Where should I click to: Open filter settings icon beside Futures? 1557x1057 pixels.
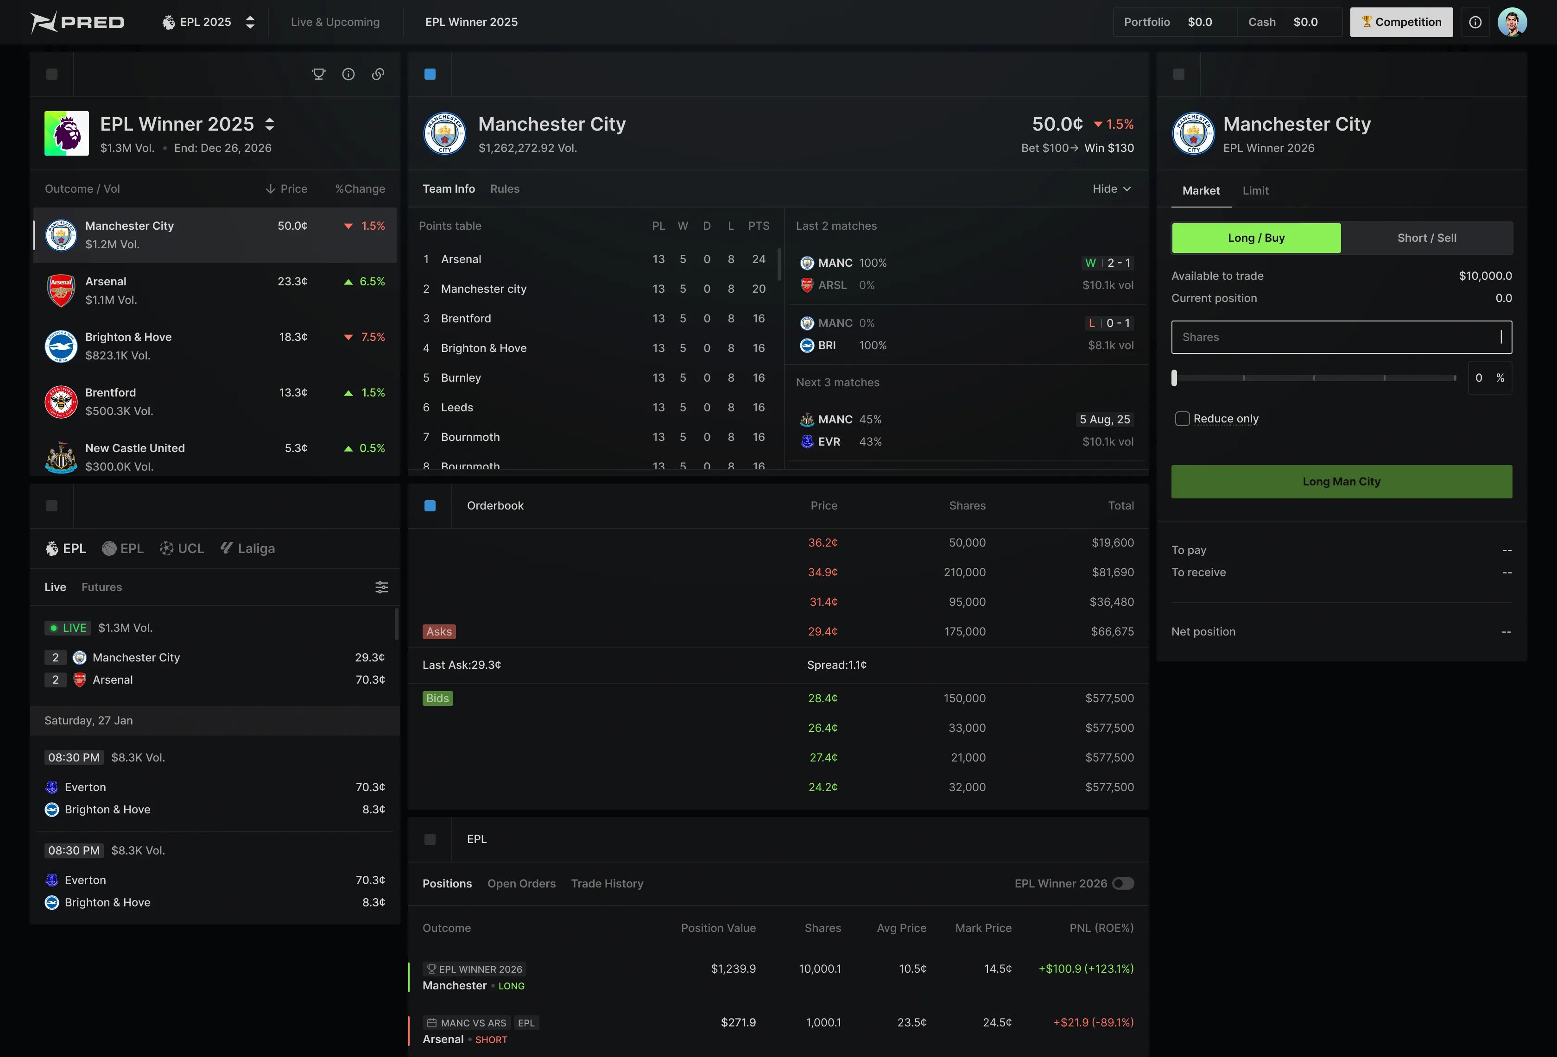[381, 587]
